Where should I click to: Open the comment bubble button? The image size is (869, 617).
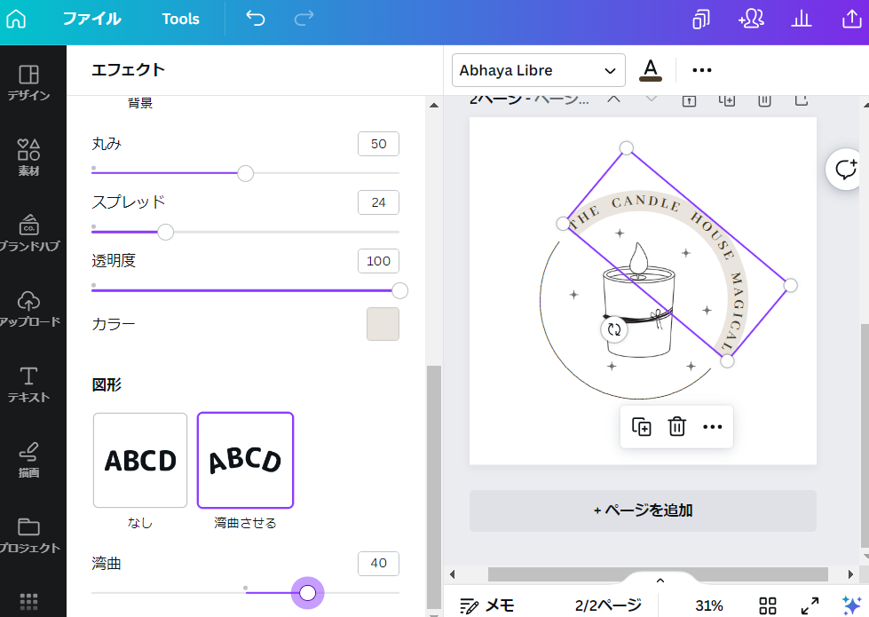coord(846,170)
